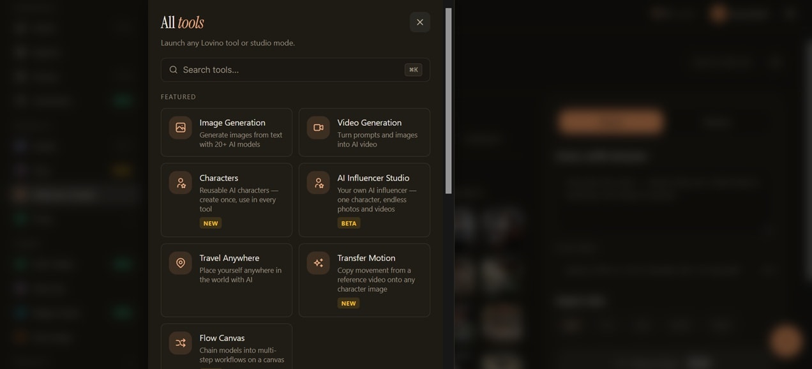Click 'Copy movement from a reference video' description

coord(376,280)
